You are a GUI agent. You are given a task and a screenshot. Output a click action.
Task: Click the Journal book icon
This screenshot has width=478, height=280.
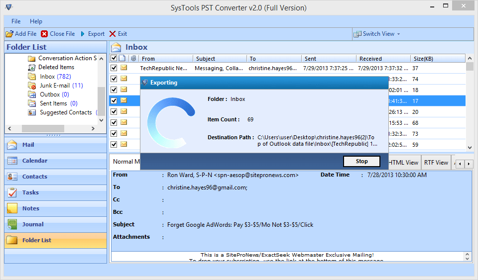pos(12,224)
